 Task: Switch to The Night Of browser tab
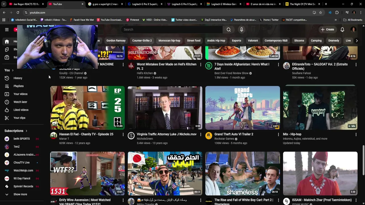[302, 4]
